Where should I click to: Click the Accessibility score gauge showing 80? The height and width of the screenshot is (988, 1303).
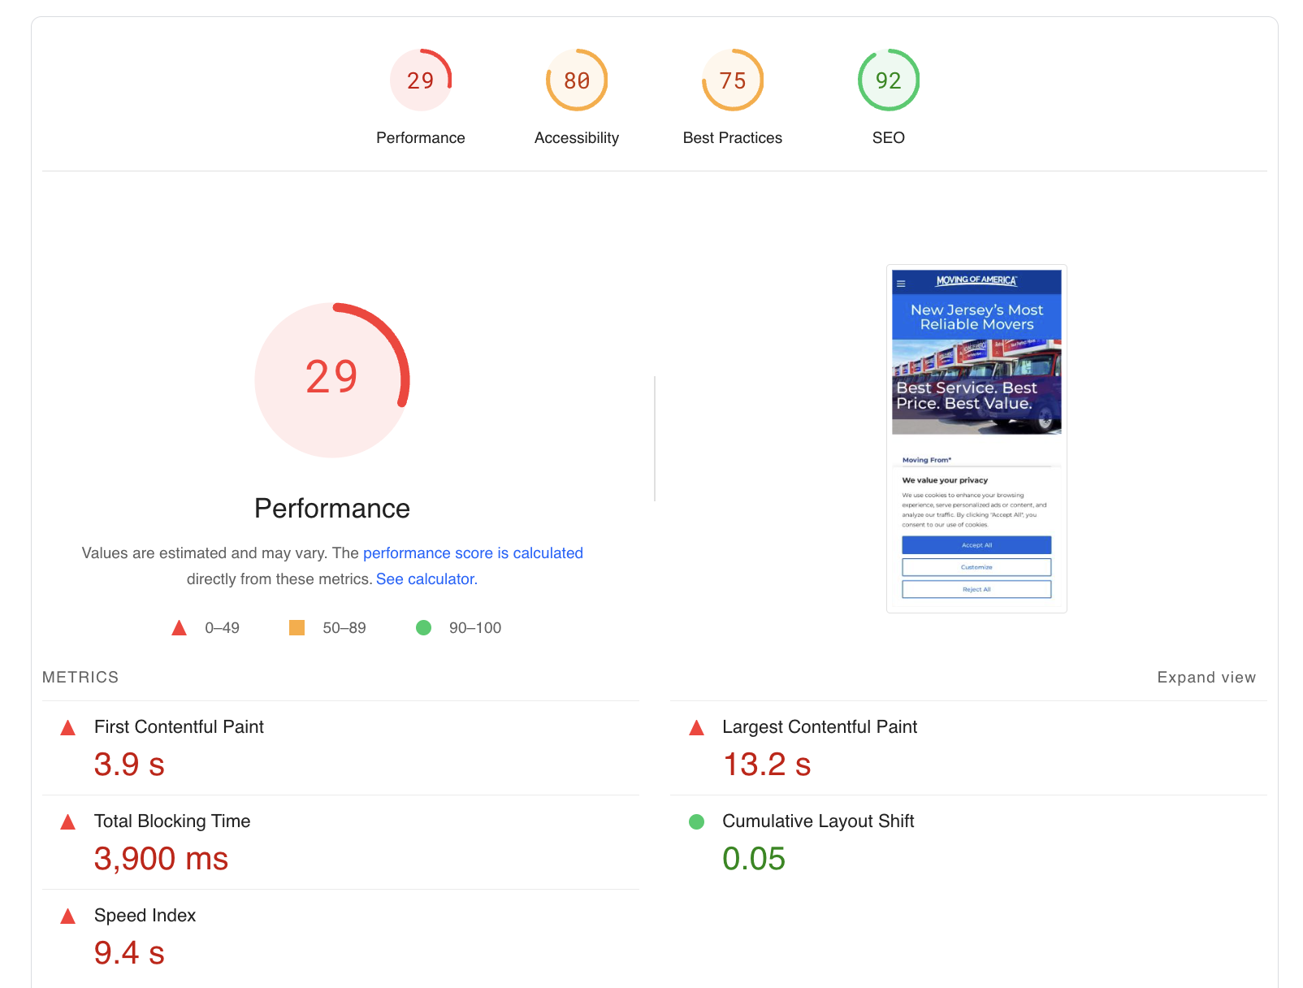pyautogui.click(x=577, y=80)
